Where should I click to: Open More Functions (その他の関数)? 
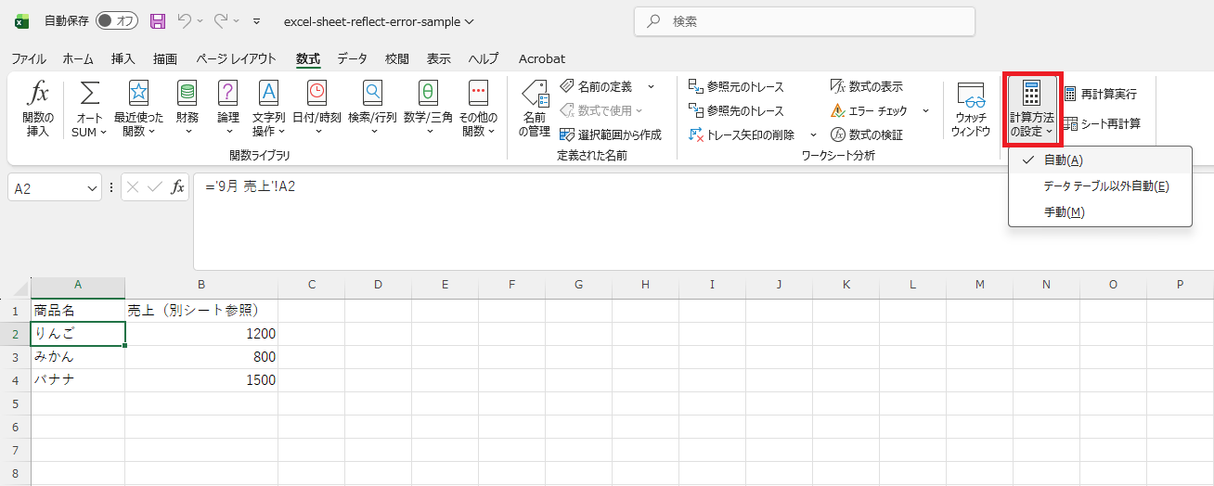(x=478, y=109)
